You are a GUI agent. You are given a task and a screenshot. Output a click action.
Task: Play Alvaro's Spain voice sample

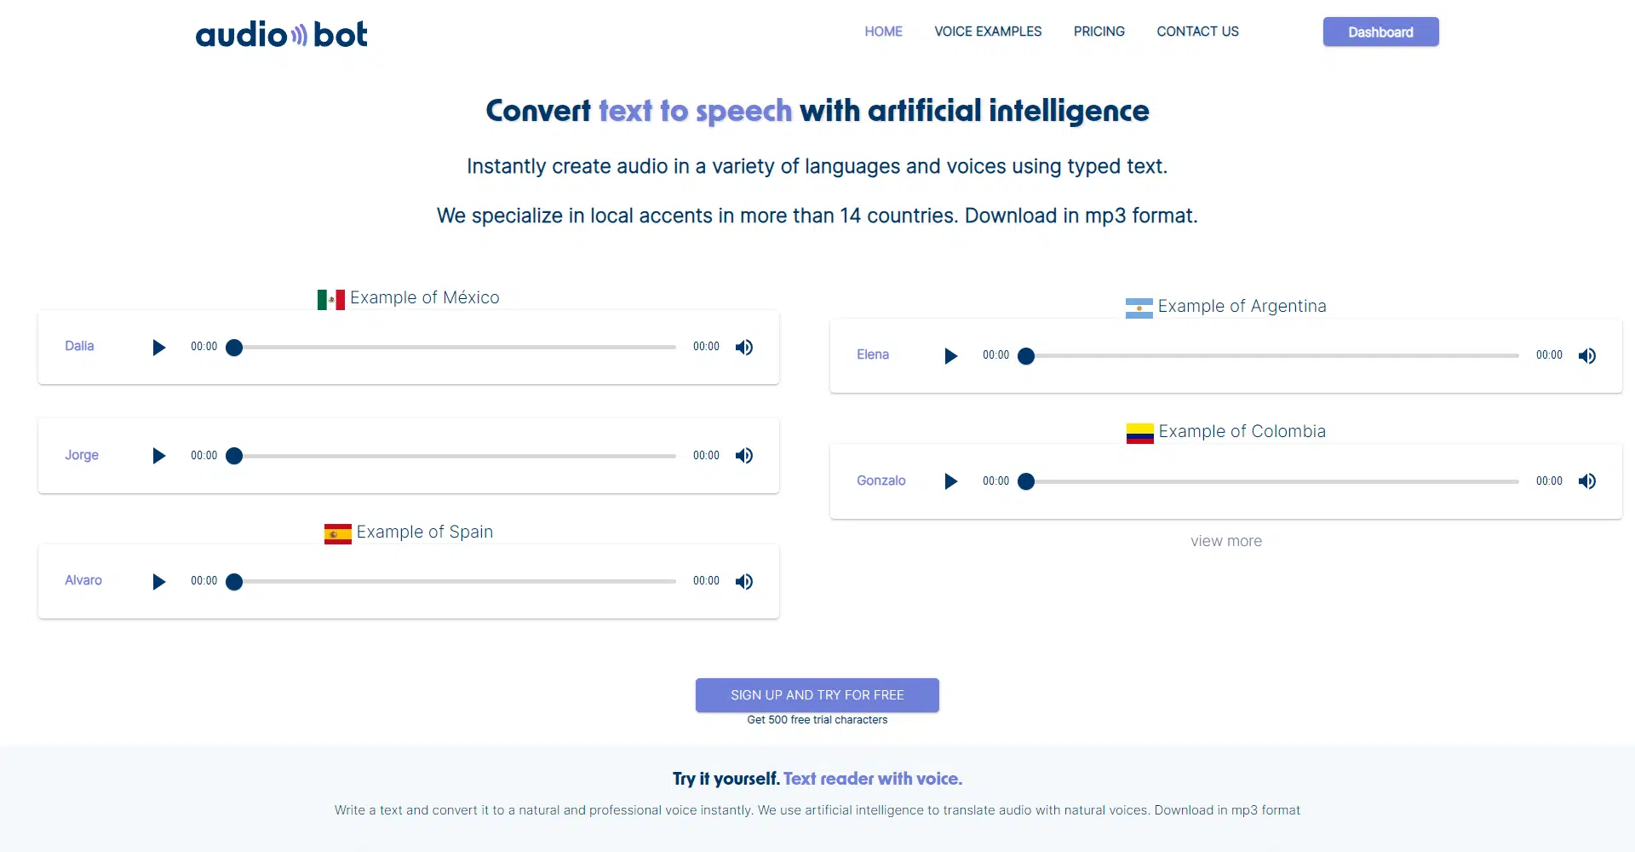click(x=158, y=582)
